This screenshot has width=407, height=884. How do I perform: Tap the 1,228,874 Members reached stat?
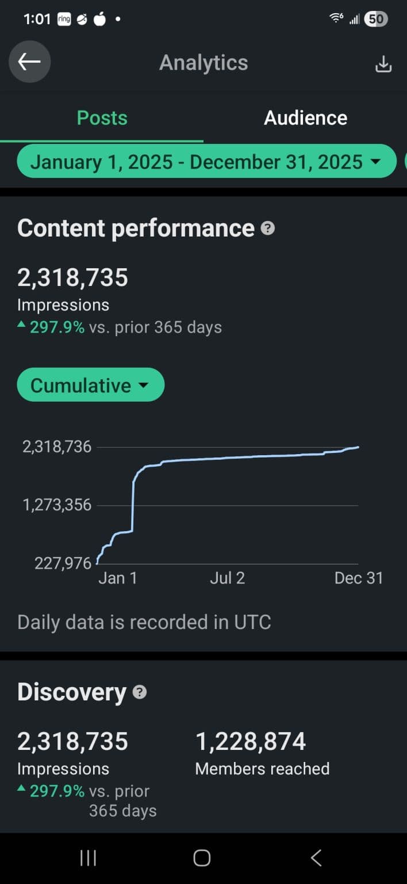pyautogui.click(x=251, y=742)
